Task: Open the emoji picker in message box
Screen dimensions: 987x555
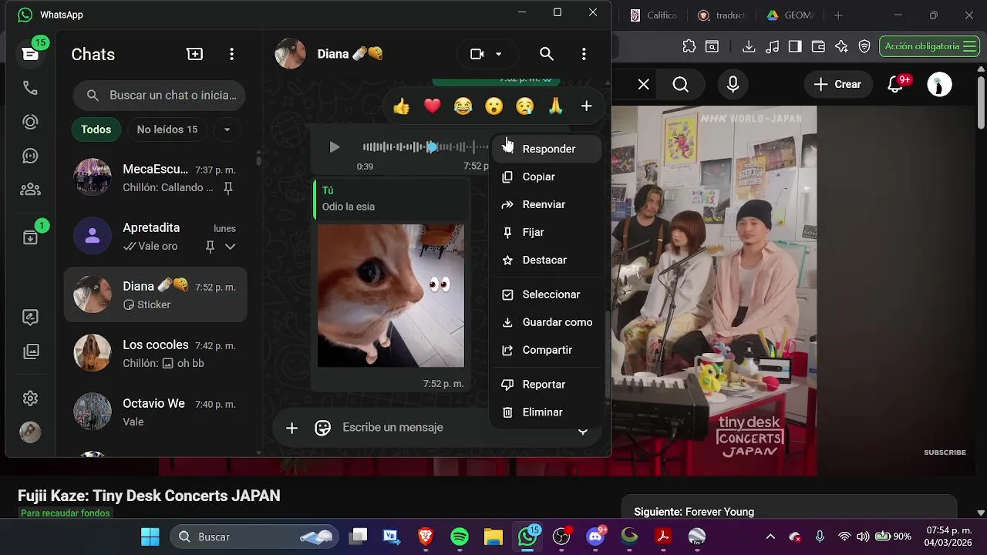Action: (322, 428)
